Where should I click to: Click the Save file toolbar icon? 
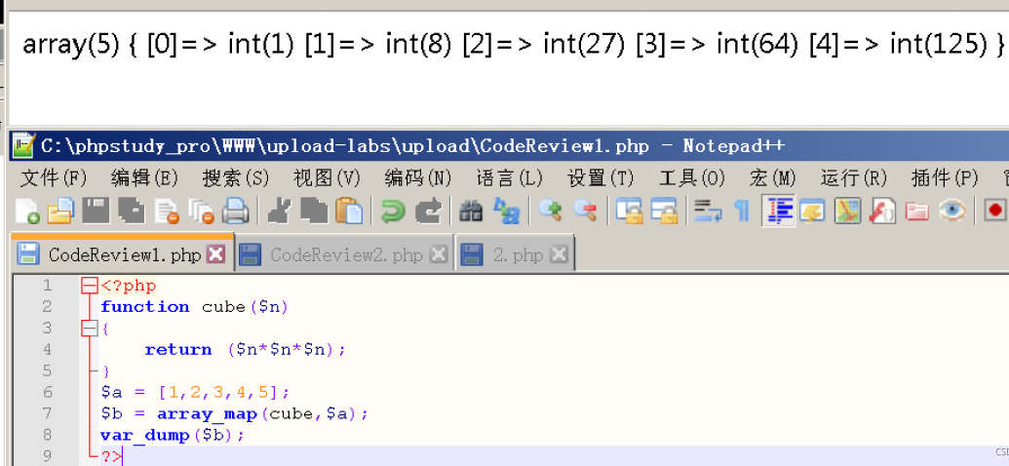pyautogui.click(x=97, y=211)
